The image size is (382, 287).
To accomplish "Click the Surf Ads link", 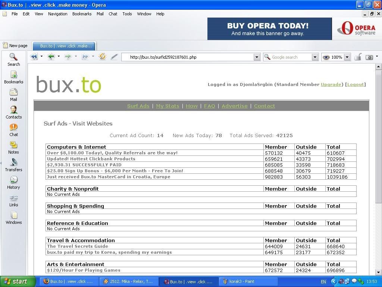I will [138, 106].
